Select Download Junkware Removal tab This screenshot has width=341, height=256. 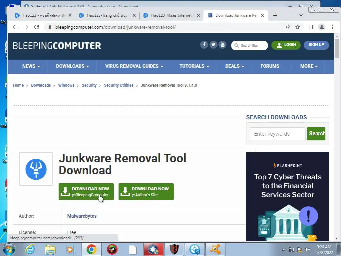tap(235, 15)
